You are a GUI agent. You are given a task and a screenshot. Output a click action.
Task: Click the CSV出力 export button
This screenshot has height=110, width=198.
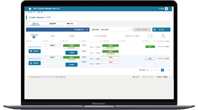click(x=161, y=30)
